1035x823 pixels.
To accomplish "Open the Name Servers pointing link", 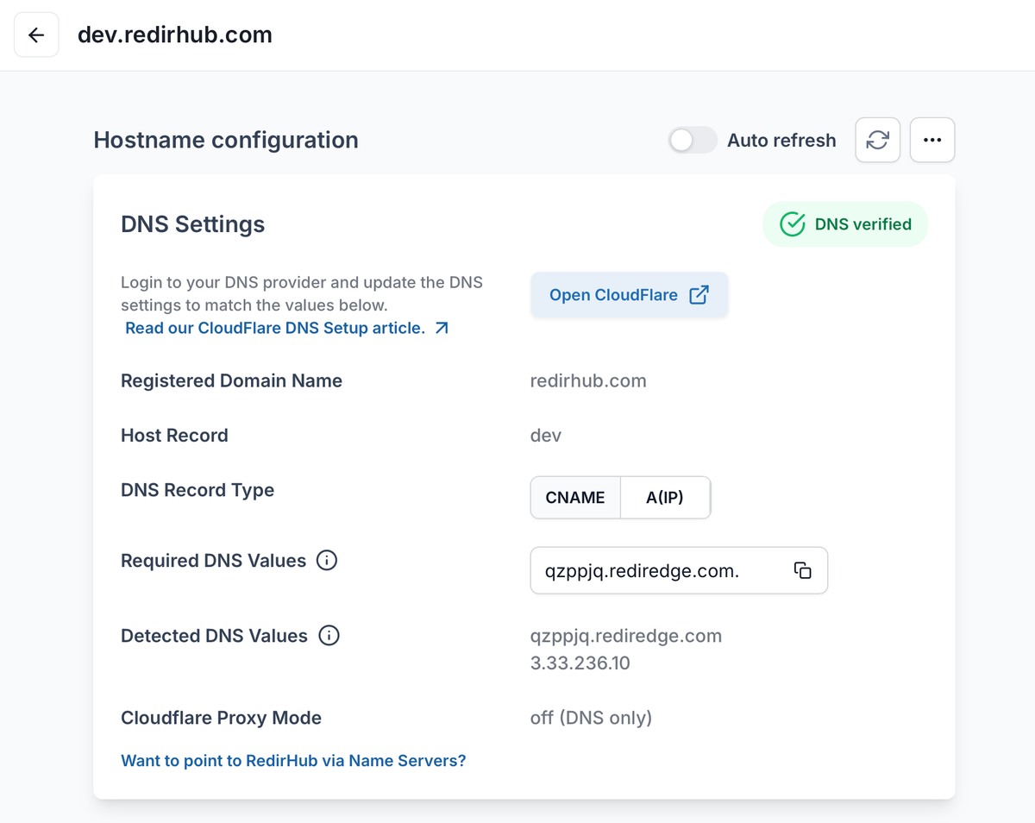I will pyautogui.click(x=293, y=761).
